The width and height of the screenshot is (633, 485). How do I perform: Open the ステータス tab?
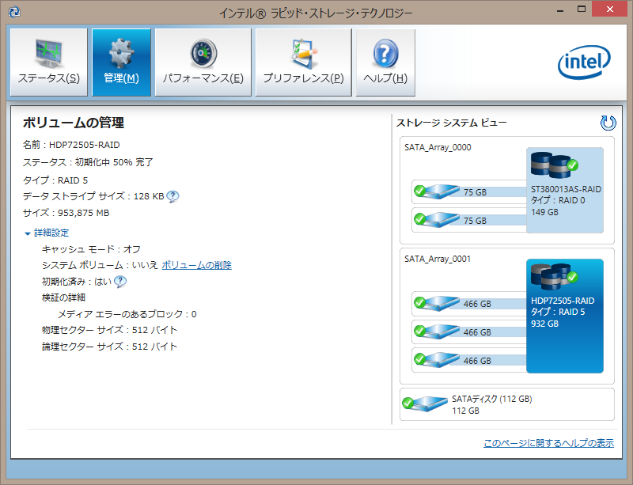coord(49,63)
